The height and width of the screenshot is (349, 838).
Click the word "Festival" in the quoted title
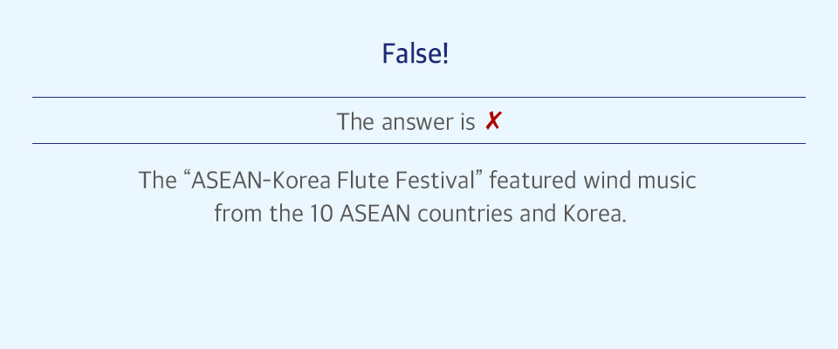pos(435,180)
